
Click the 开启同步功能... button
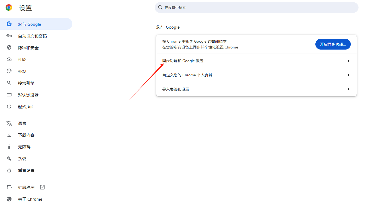pos(333,44)
